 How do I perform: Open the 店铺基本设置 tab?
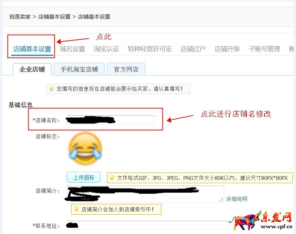pos(32,49)
